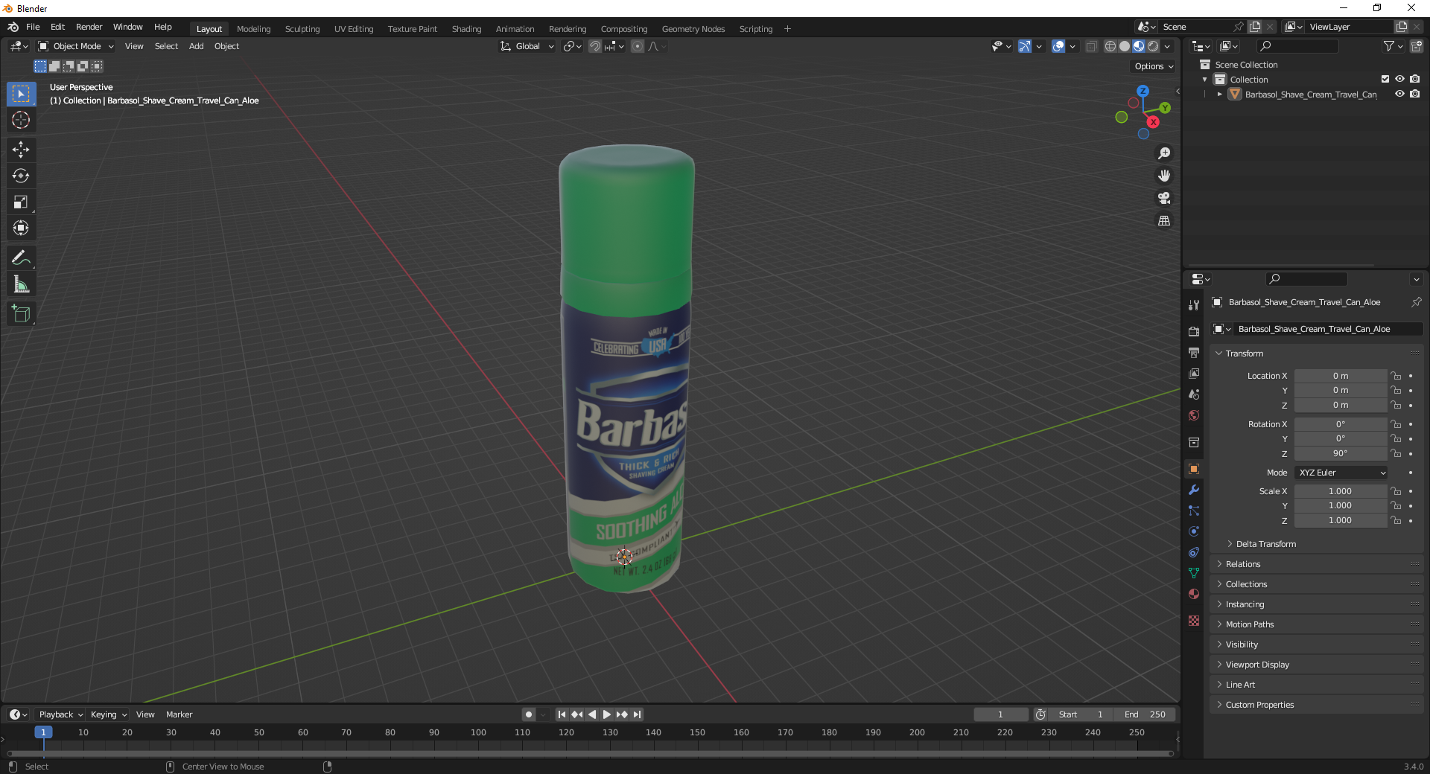Open the Render properties tab
This screenshot has width=1430, height=774.
point(1194,331)
